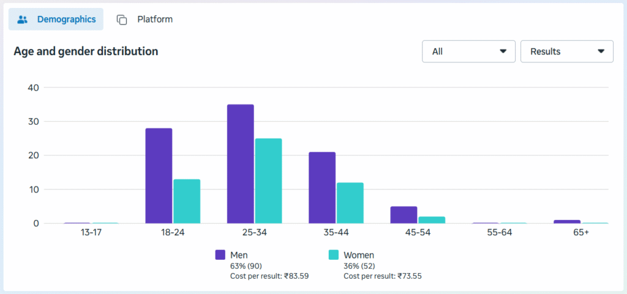Click the Women bar for 25-34
Screen dimensions: 627x294
268,181
